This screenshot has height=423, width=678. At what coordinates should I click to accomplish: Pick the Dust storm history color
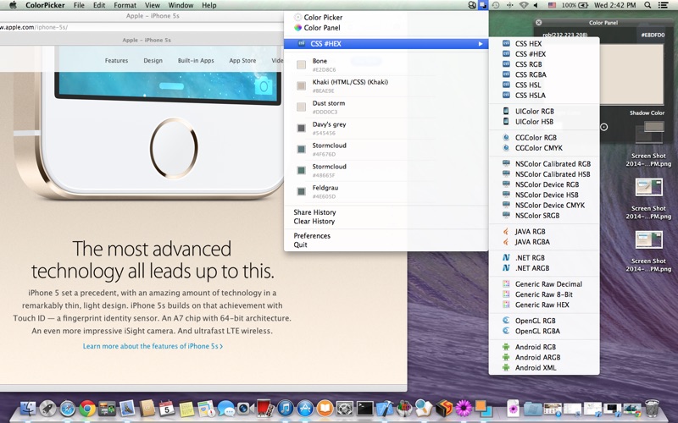[x=386, y=107]
